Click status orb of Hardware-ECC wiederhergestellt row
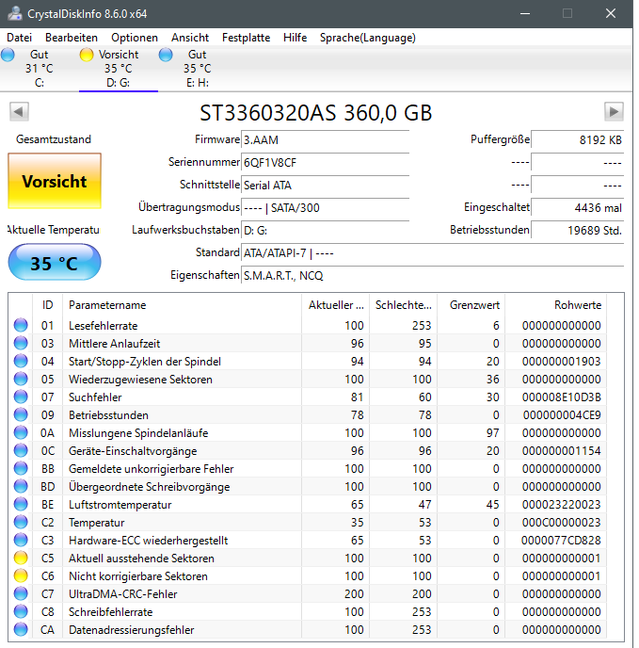 21,540
